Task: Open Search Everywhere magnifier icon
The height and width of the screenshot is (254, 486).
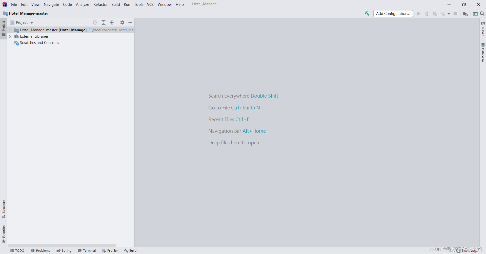Action: click(482, 14)
